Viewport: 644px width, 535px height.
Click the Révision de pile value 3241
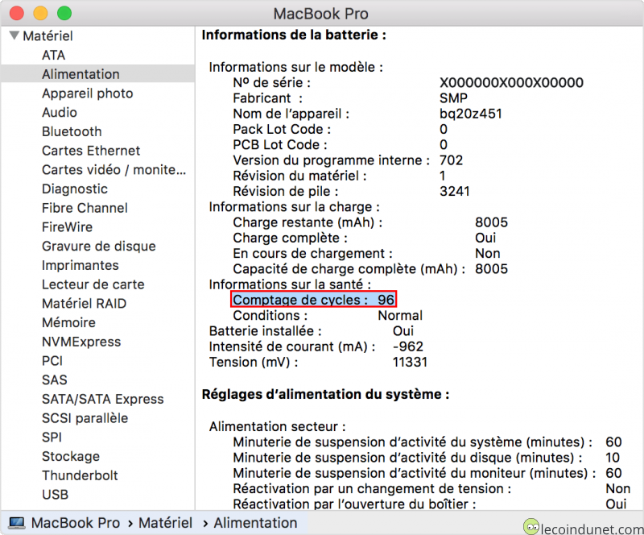click(454, 191)
